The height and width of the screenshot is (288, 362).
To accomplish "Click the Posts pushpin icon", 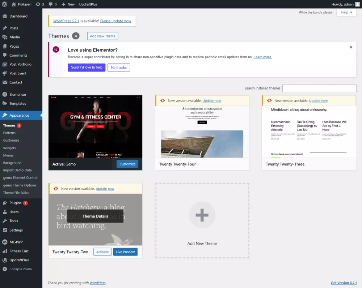I will point(5,28).
